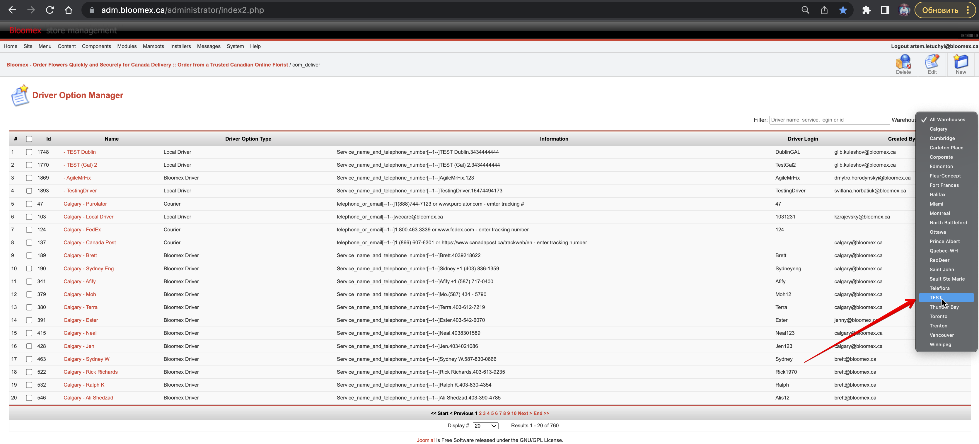Open the Components menu

(x=97, y=46)
